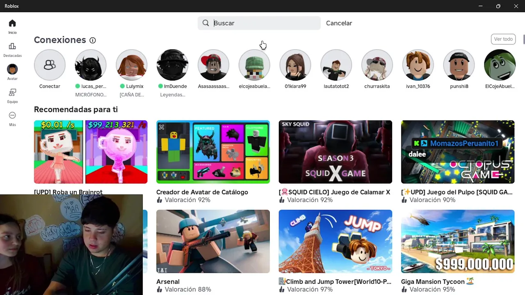The width and height of the screenshot is (525, 295).
Task: Maximize the Roblox window
Action: pyautogui.click(x=498, y=6)
